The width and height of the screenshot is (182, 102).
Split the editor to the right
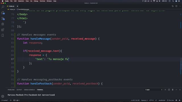[176, 6]
